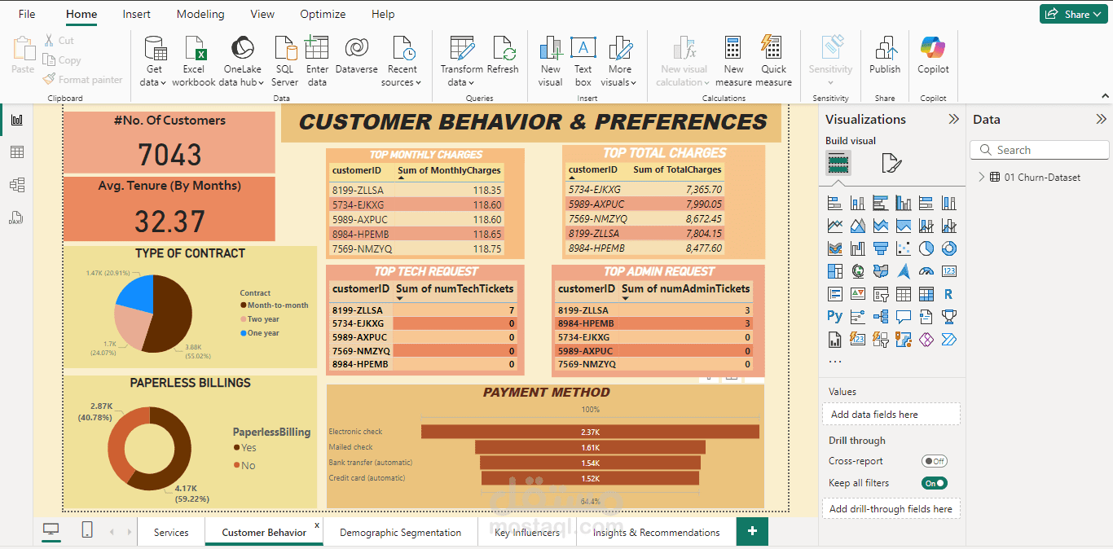Toggle the Cross-report drill through switch
The image size is (1113, 549).
click(x=934, y=461)
